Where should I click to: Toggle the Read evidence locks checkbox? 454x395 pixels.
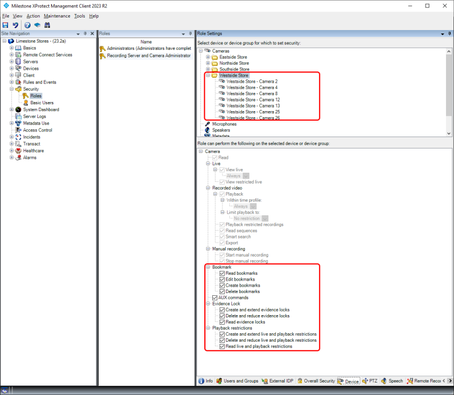pyautogui.click(x=222, y=322)
